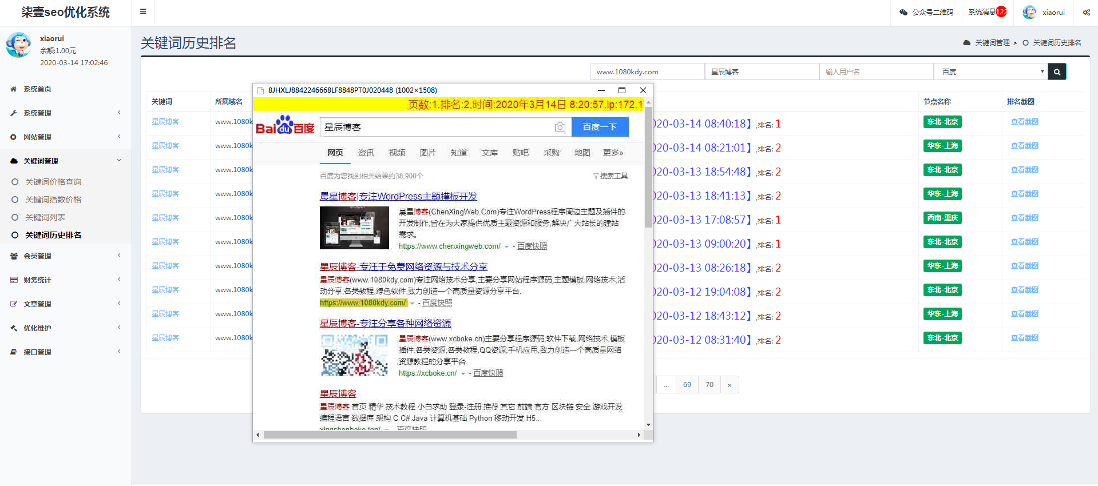Viewport: 1098px width, 486px height.
Task: Switch to the 图片 tab in Baidu
Action: coord(427,153)
